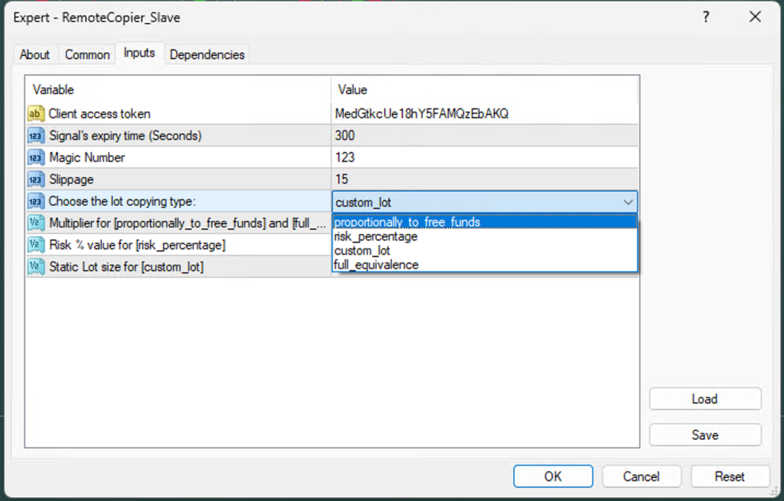
Task: Click the string icon beside Client access token
Action: coord(36,114)
